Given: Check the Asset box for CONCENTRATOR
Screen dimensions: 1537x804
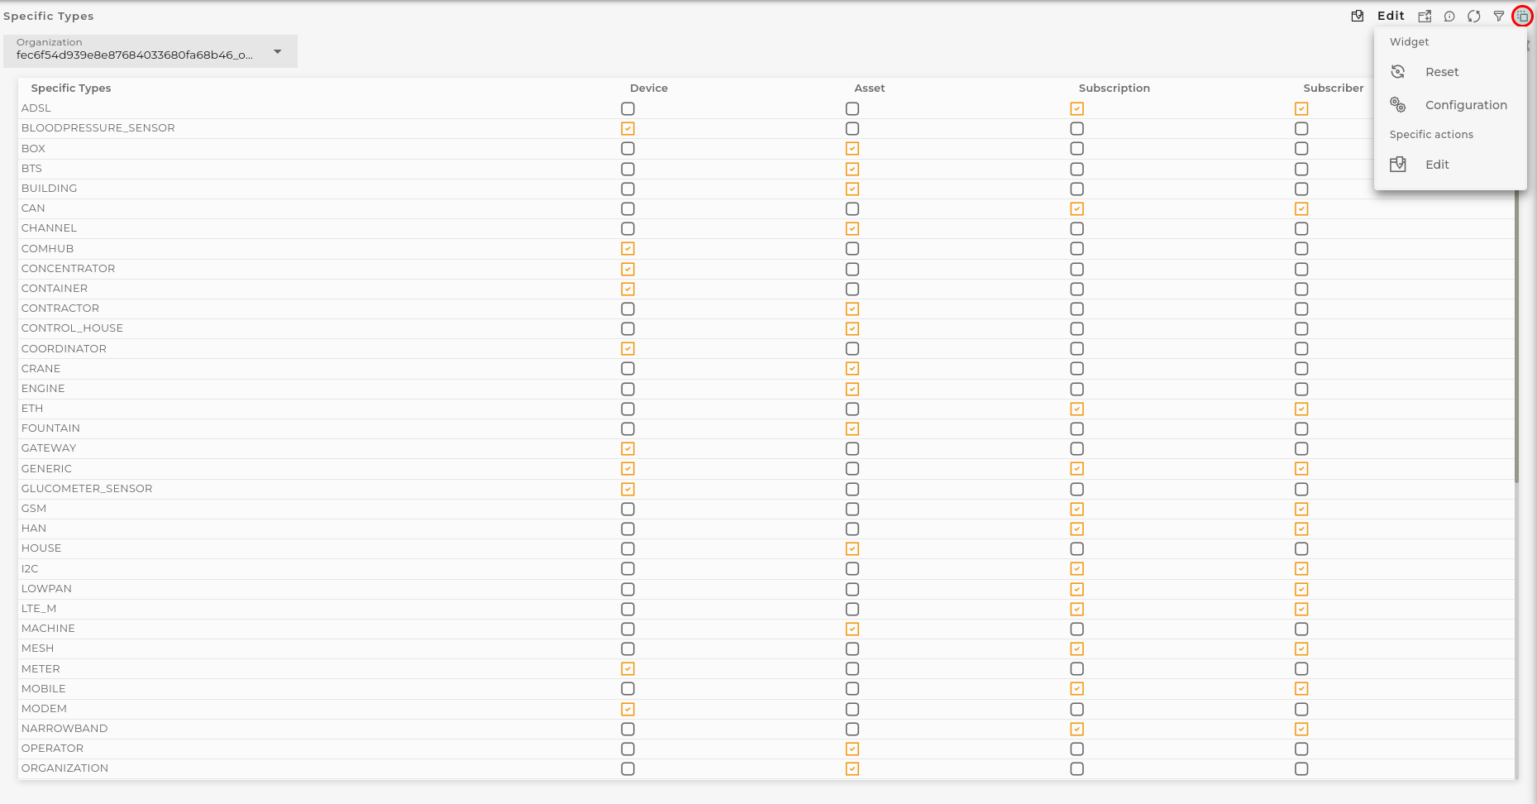Looking at the screenshot, I should coord(852,269).
